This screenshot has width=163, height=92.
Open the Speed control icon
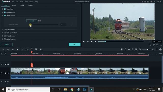pos(27,49)
